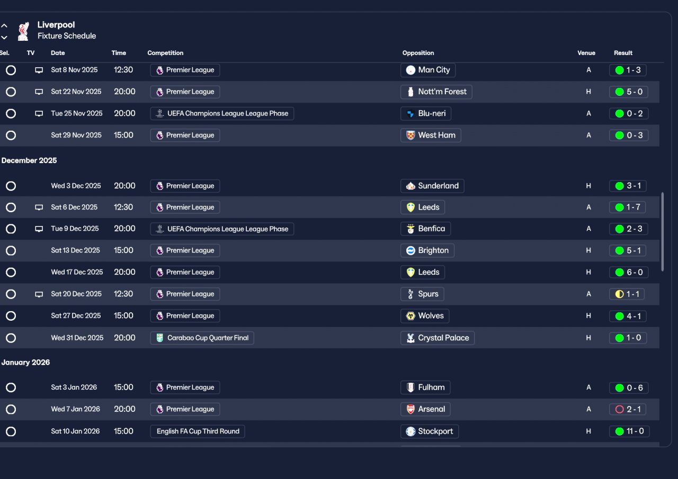Click the up chevron beside the Liverpool crest
Viewport: 678px width, 479px height.
tap(4, 25)
